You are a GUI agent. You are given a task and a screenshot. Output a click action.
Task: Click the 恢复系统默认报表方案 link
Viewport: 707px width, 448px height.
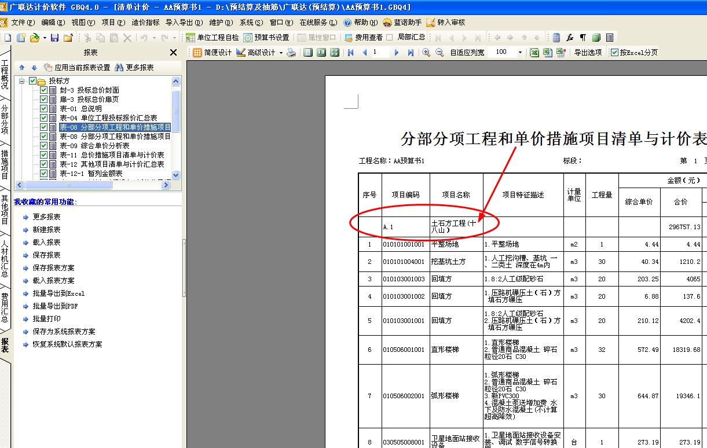pos(67,344)
